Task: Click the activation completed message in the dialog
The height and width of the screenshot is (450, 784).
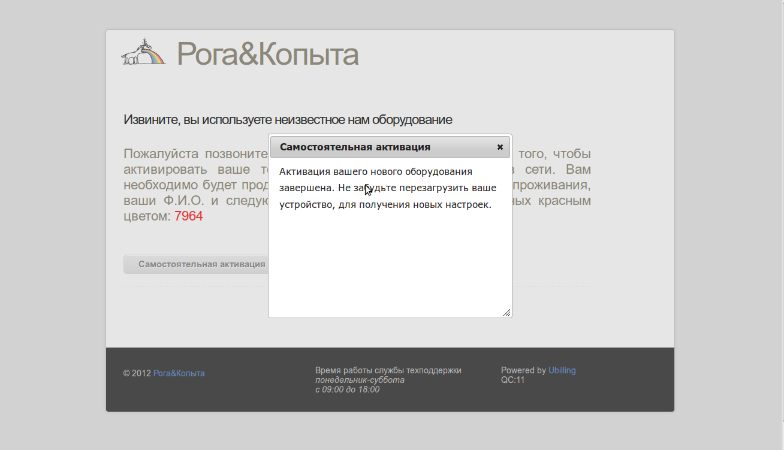Action: coord(387,188)
